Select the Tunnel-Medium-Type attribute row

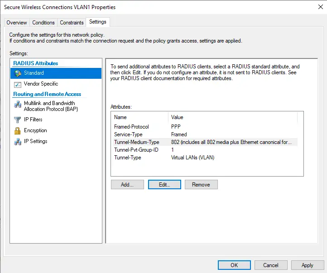coord(206,142)
